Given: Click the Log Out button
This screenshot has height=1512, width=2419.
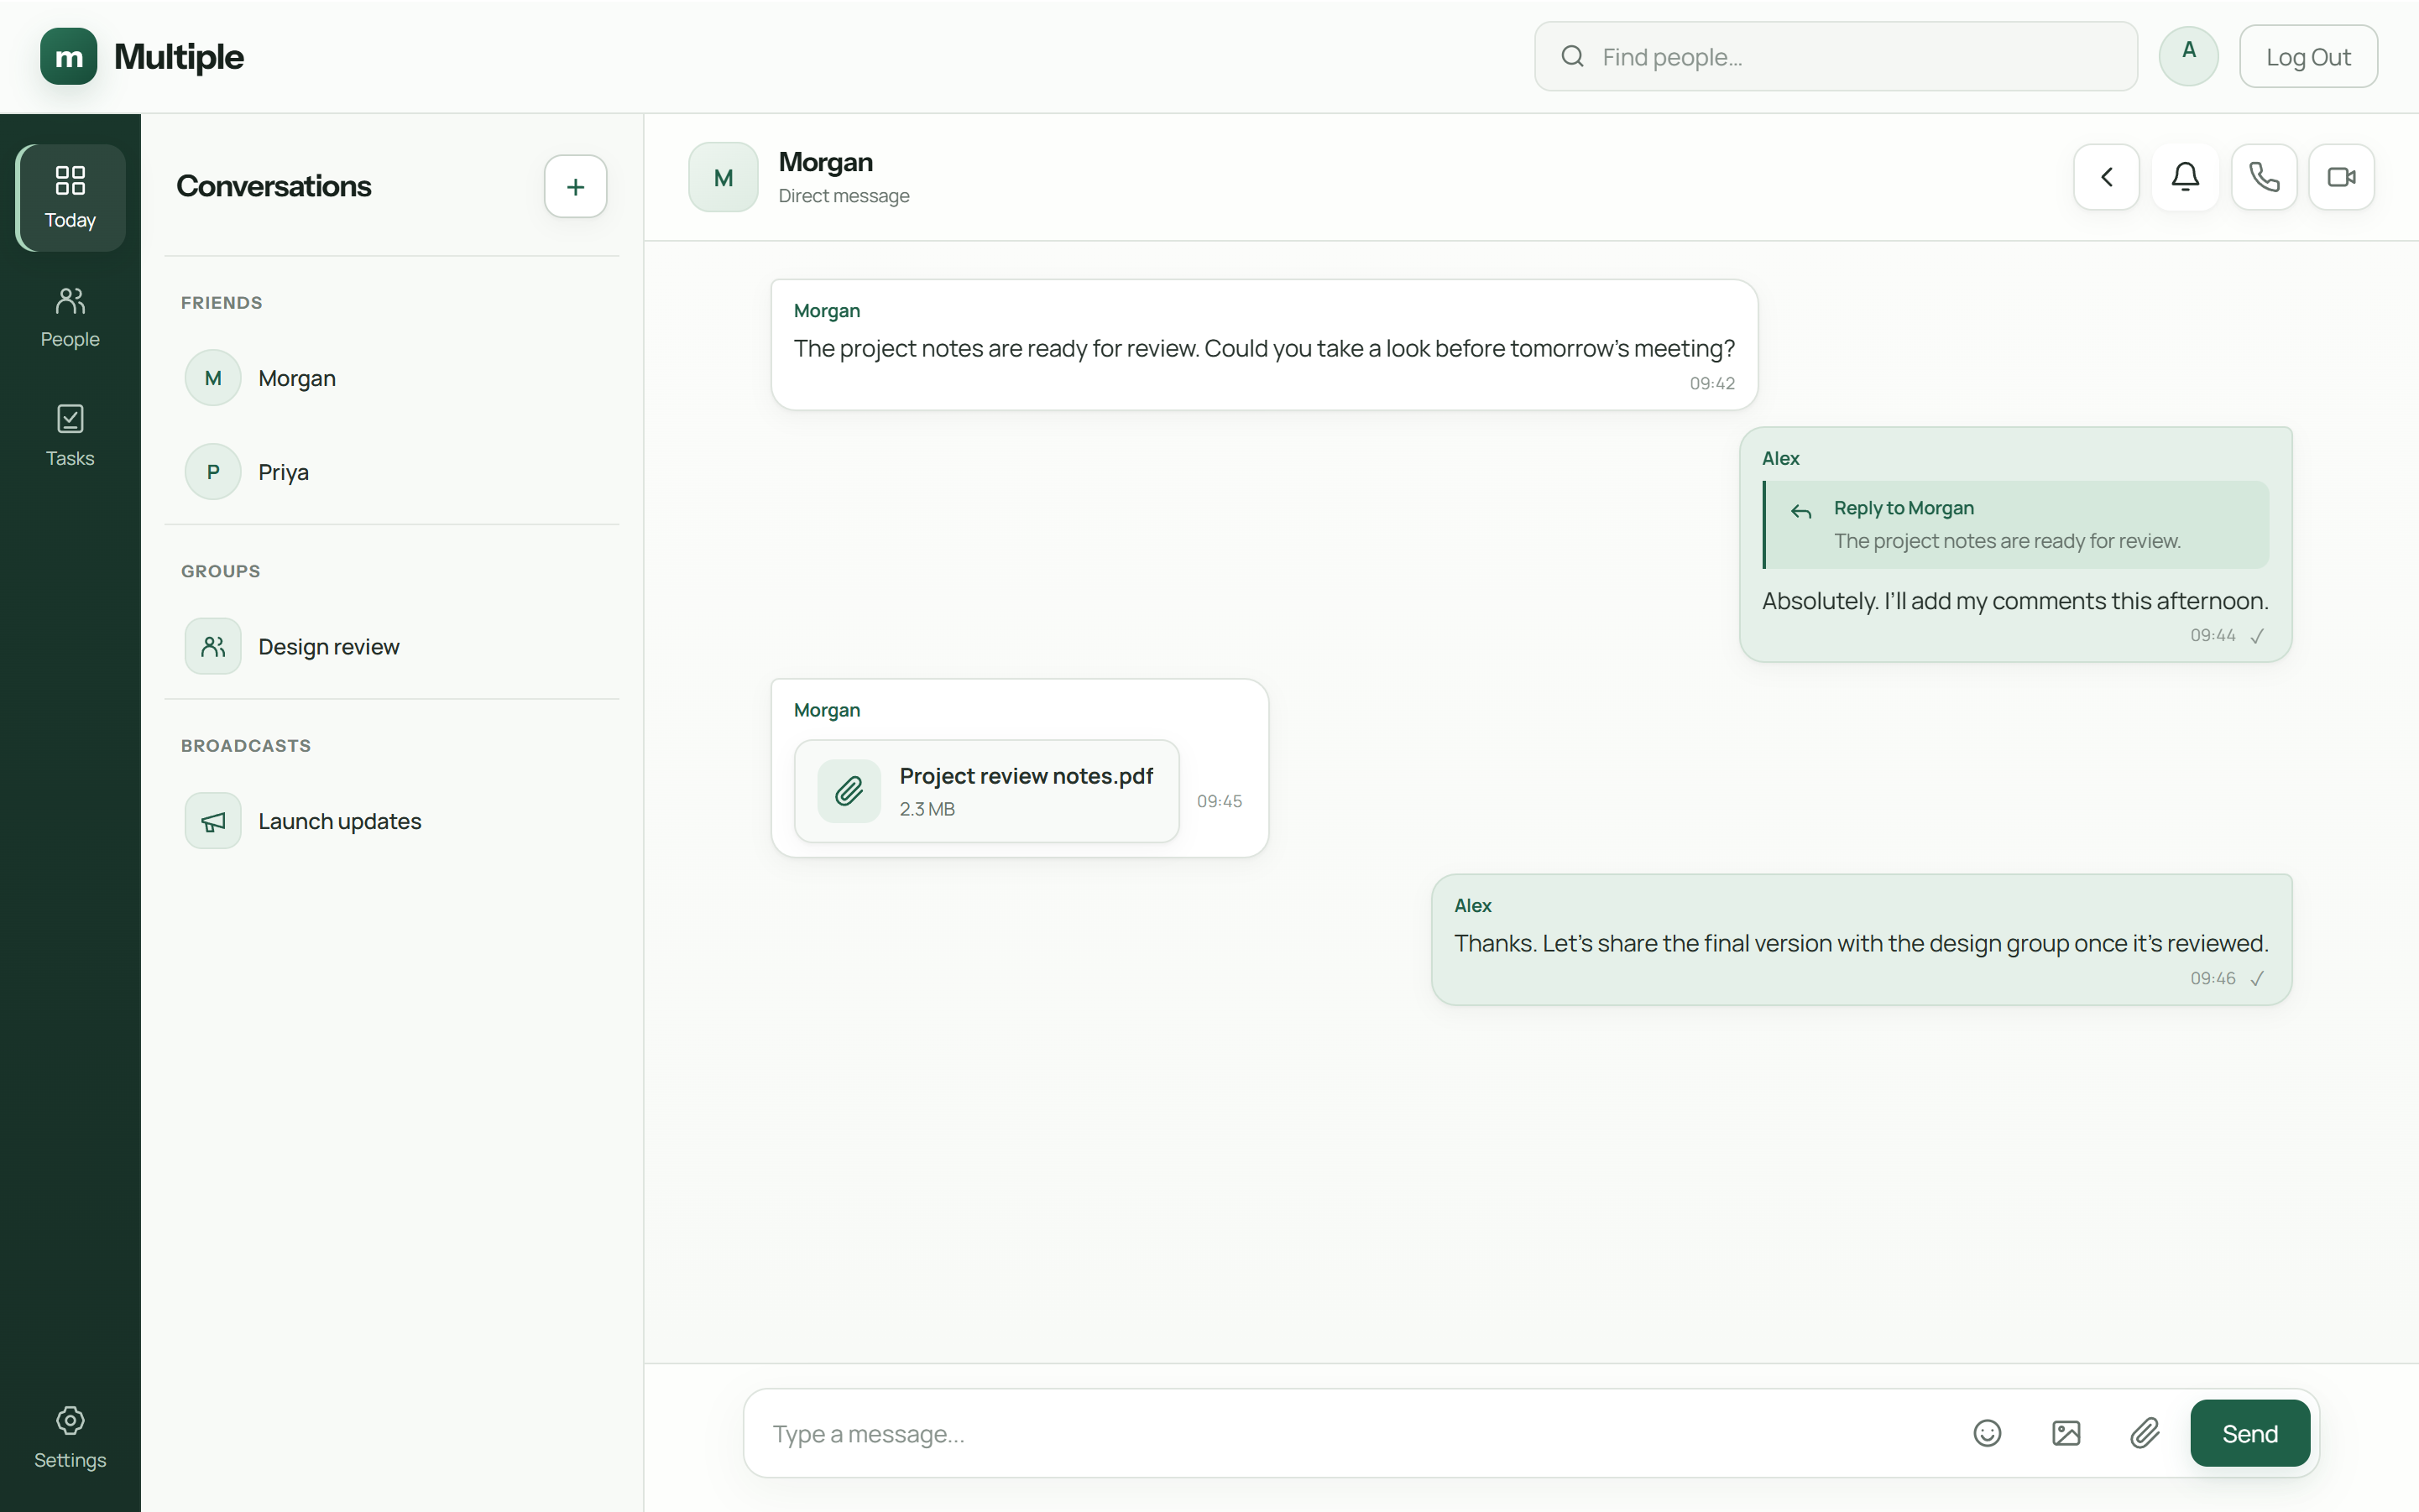Looking at the screenshot, I should (x=2308, y=57).
